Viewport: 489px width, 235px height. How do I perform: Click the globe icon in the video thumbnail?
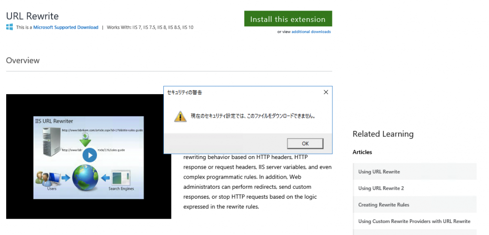point(85,178)
